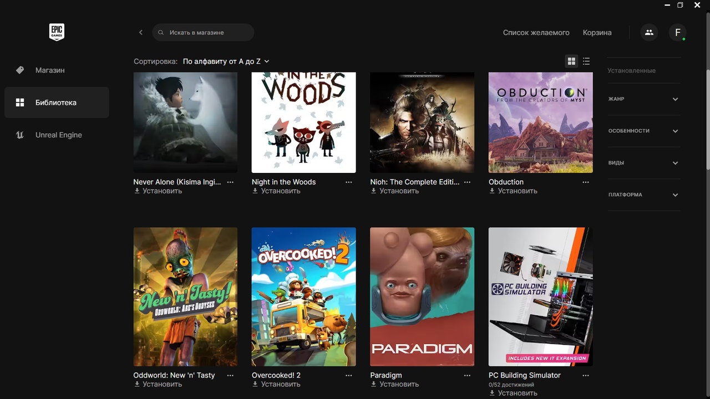The width and height of the screenshot is (710, 399).
Task: Click the search magnifier icon
Action: 161,33
